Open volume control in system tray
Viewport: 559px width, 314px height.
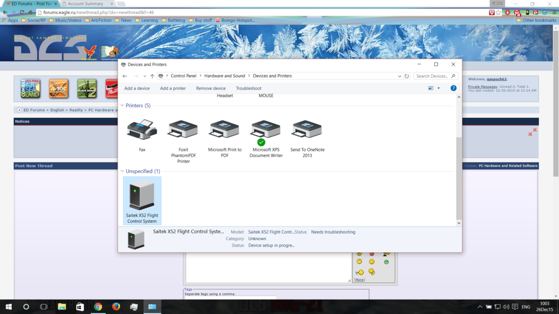pos(506,307)
